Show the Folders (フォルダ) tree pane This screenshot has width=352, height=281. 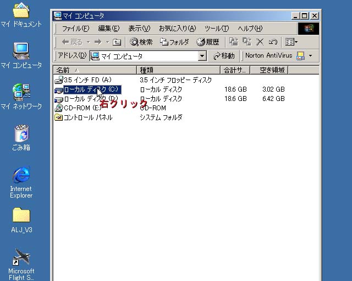174,42
